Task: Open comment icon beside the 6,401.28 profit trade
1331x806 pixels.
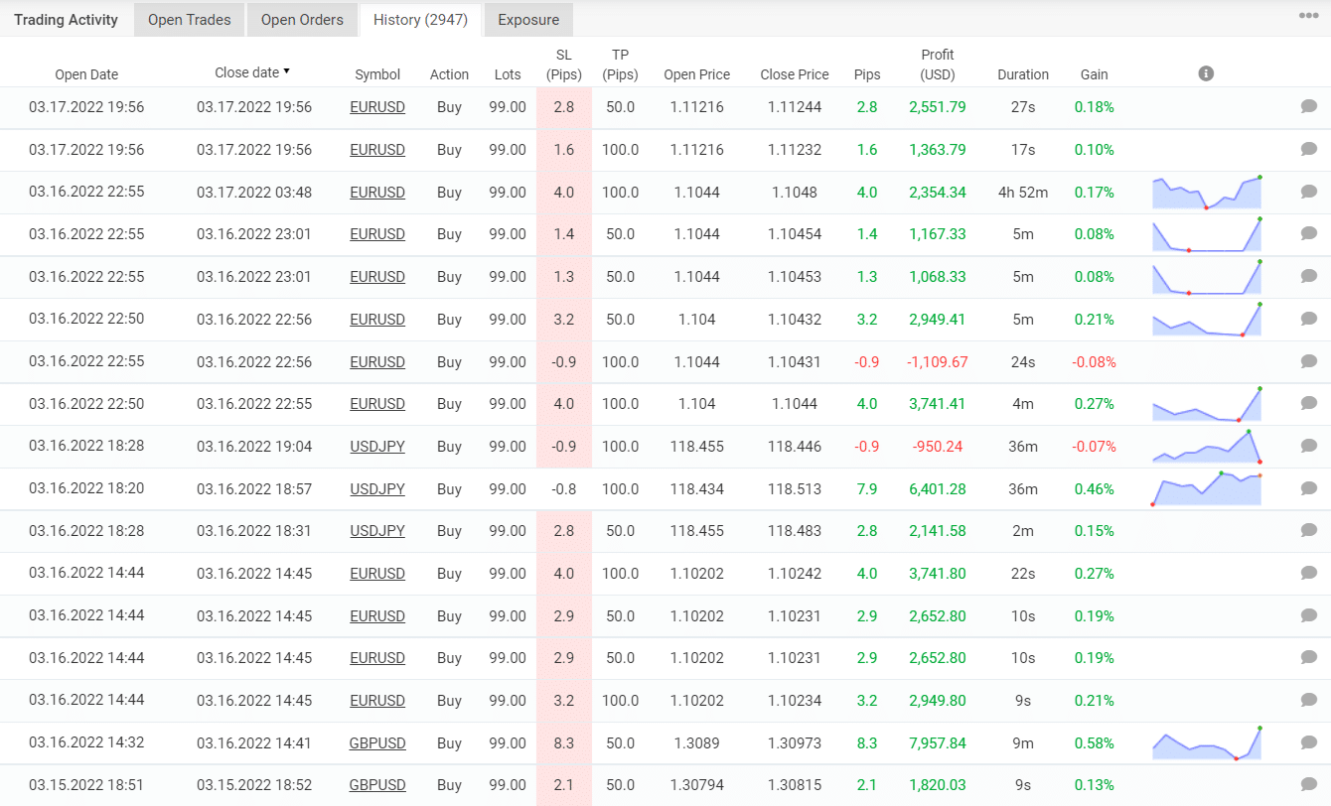Action: 1309,488
